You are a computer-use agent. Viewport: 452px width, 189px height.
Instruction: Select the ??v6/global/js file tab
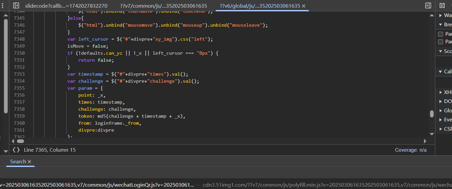coord(260,6)
